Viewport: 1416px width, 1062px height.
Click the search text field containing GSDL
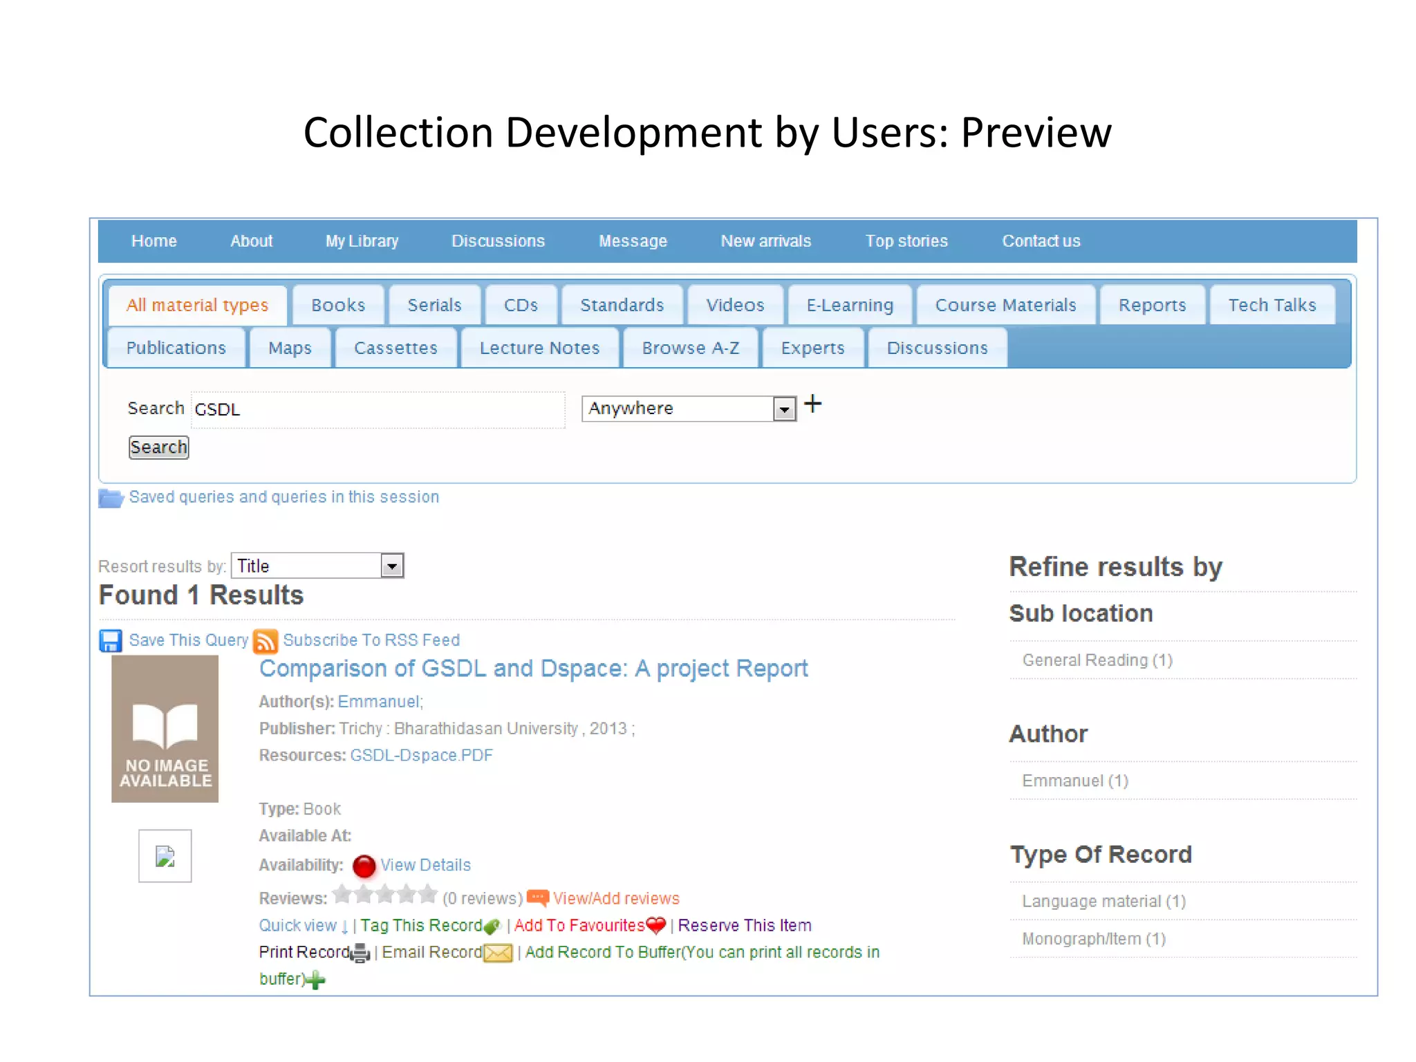(378, 409)
